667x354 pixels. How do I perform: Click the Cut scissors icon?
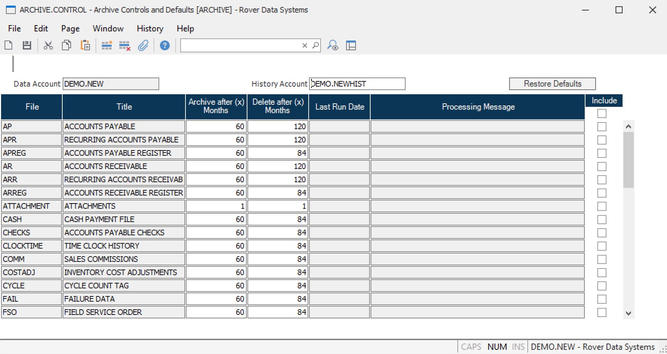pyautogui.click(x=48, y=45)
